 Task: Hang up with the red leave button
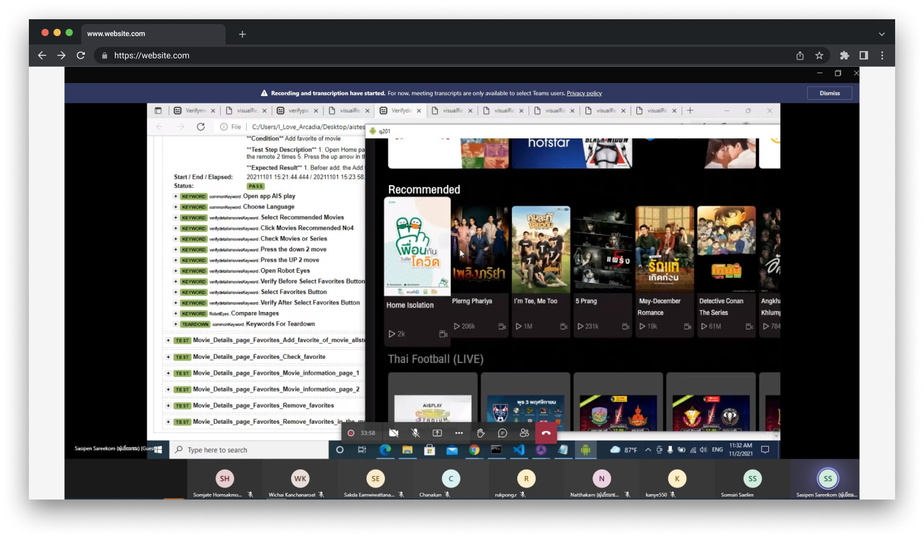click(x=546, y=433)
